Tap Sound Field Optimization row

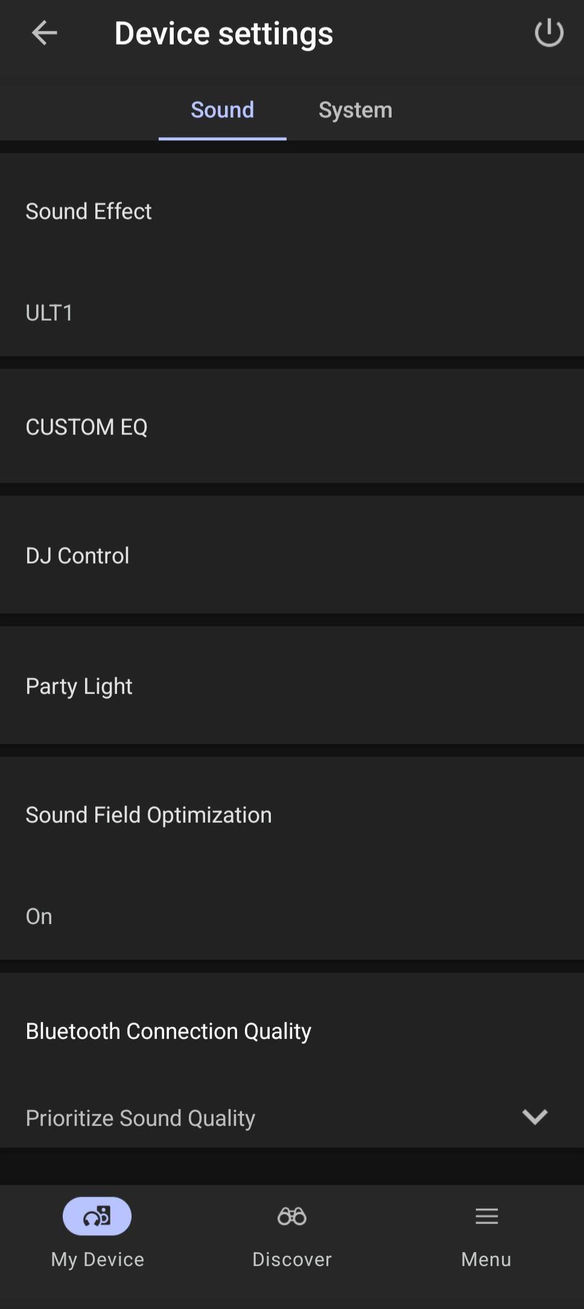click(x=148, y=815)
